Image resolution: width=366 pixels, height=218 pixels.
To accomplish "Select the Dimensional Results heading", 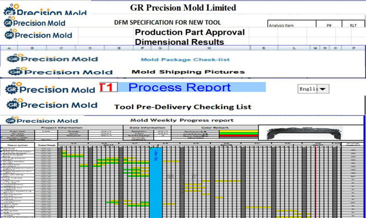I will click(179, 42).
